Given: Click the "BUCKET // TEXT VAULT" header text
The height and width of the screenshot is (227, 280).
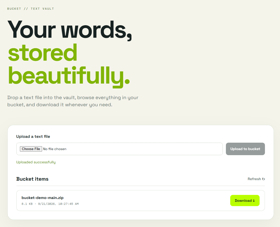Looking at the screenshot, I should pyautogui.click(x=31, y=9).
